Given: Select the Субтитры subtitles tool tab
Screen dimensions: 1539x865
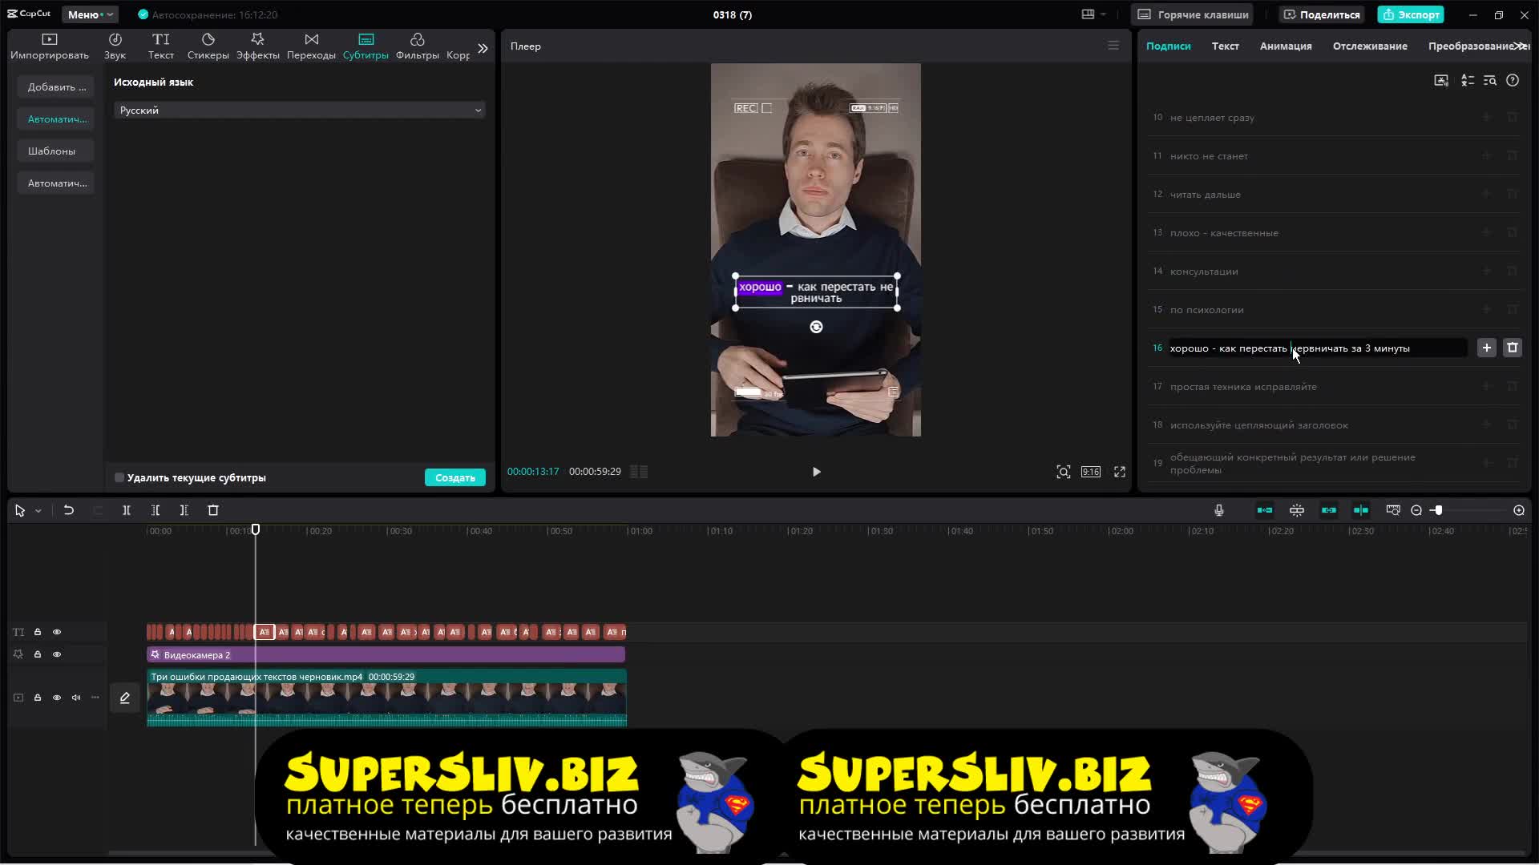Looking at the screenshot, I should pos(366,46).
